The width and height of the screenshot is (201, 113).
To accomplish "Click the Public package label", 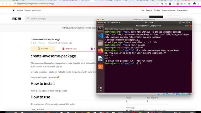I will (x=41, y=43).
